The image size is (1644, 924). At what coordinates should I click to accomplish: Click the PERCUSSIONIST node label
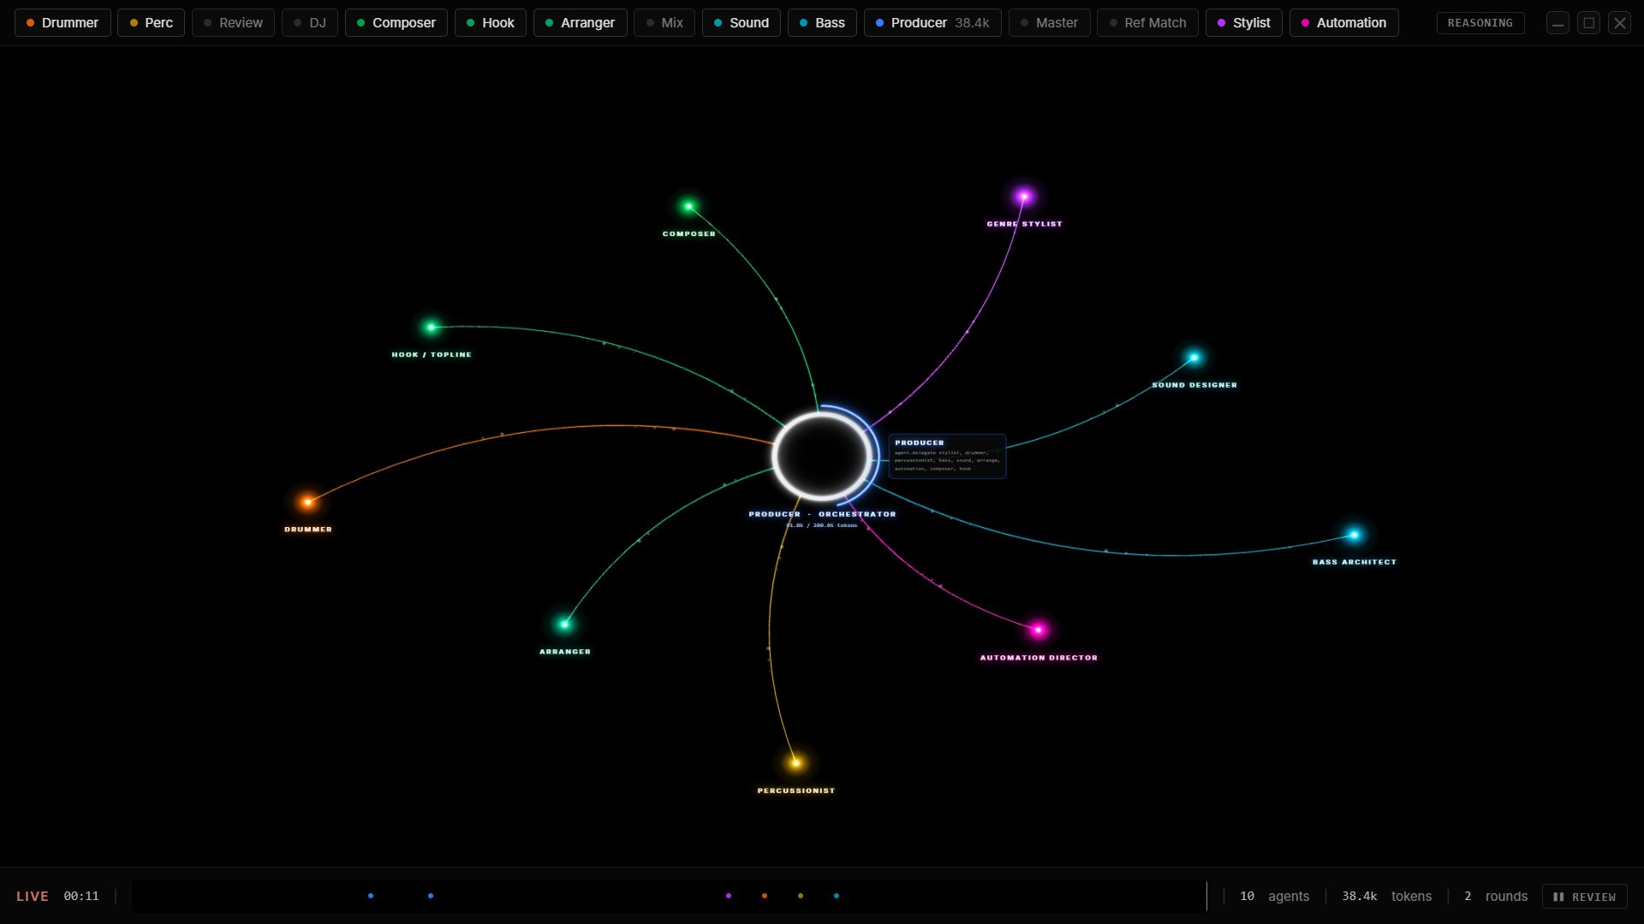(x=796, y=791)
